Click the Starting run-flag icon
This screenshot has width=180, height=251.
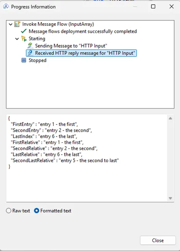point(24,38)
